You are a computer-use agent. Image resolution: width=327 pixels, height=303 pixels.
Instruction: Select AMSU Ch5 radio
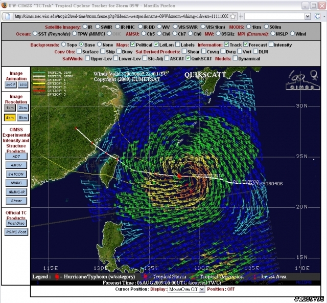pyautogui.click(x=143, y=33)
